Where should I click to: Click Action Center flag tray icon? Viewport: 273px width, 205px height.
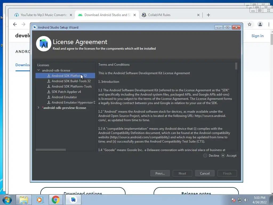[x=233, y=200]
